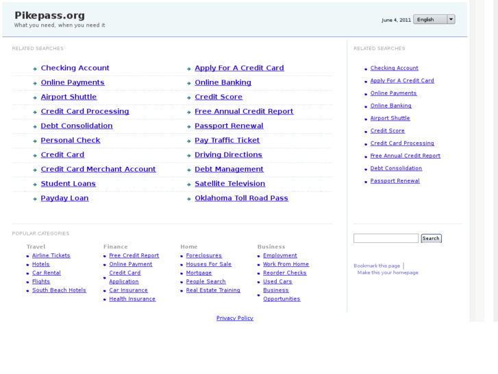The height and width of the screenshot is (374, 498).
Task: Open the sidebar Free Annual Credit Report link
Action: pos(406,156)
